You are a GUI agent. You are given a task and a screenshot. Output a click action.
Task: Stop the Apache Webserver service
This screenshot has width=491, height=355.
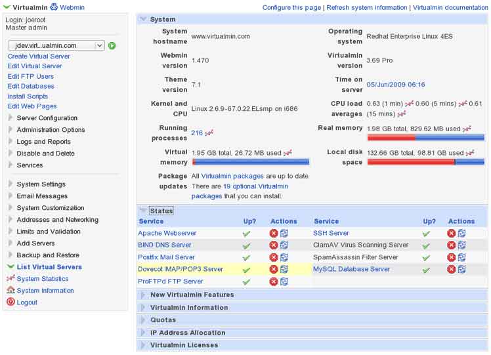click(x=274, y=234)
